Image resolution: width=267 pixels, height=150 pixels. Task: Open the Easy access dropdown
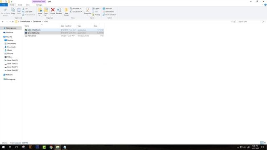pyautogui.click(x=76, y=12)
